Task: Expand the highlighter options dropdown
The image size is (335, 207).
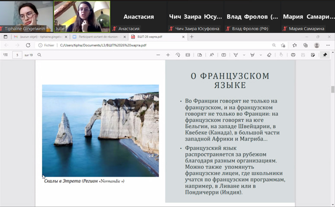Action: coord(260,55)
